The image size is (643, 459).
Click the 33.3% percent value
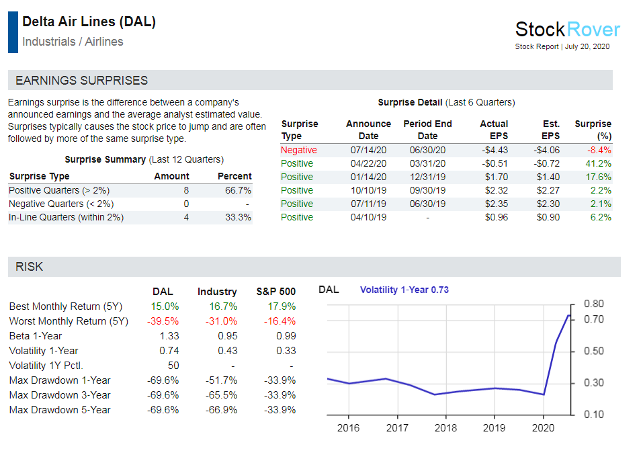(238, 217)
